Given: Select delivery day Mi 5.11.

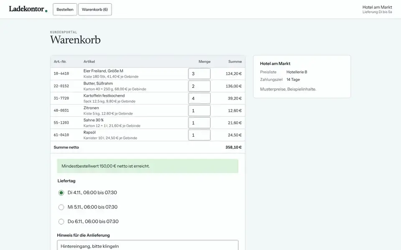Looking at the screenshot, I should 61,207.
